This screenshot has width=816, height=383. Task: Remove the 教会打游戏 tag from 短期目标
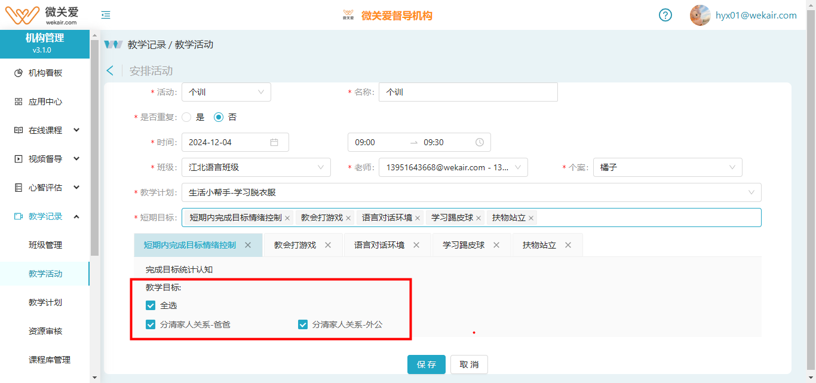click(348, 218)
